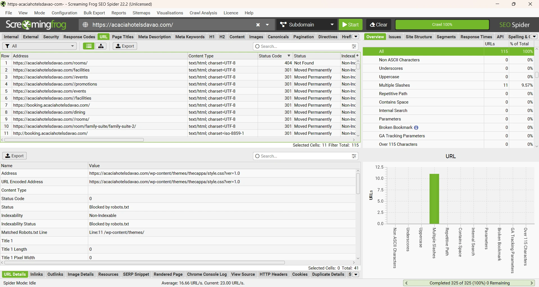The height and width of the screenshot is (287, 539).
Task: Switch to tree view icon
Action: point(101,46)
